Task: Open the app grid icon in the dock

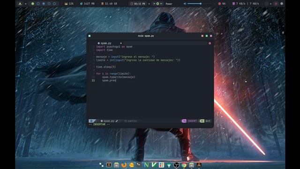Action: point(101,165)
